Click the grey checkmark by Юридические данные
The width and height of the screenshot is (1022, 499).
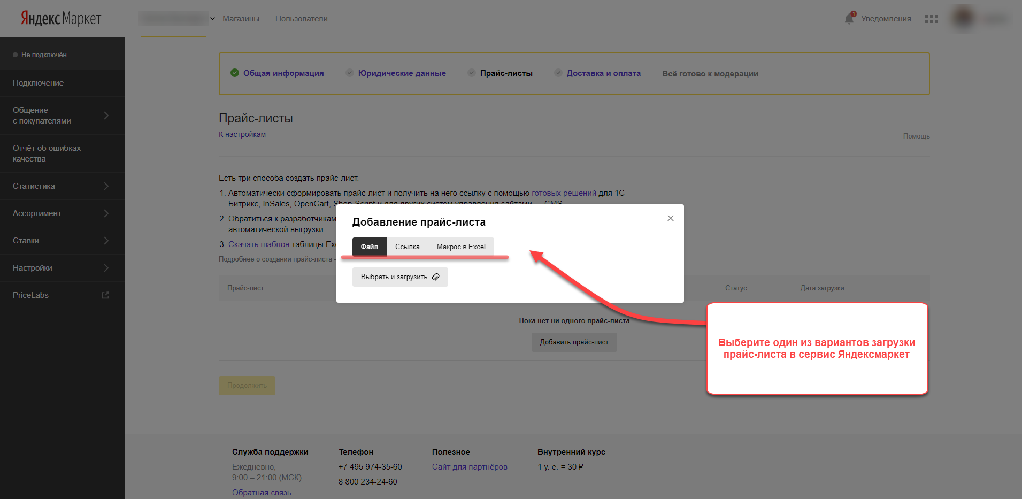click(x=349, y=73)
